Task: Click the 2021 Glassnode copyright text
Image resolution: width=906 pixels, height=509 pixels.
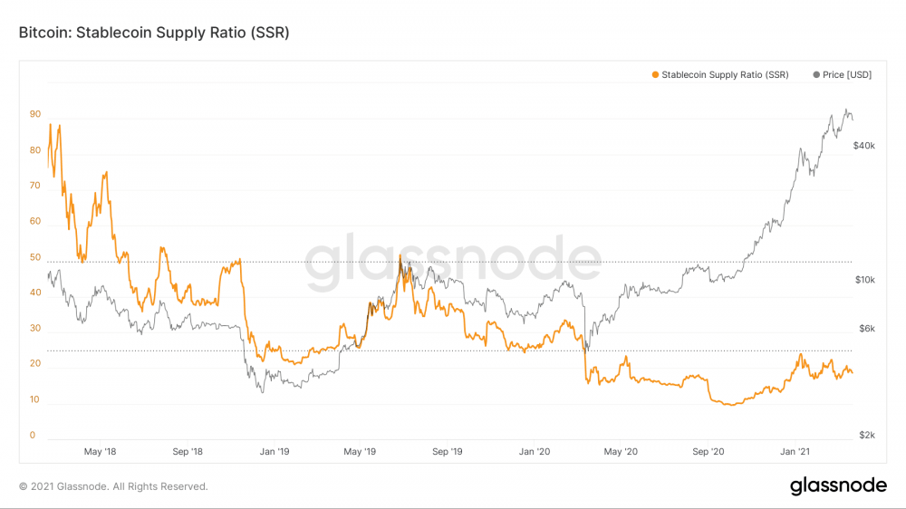Action: pyautogui.click(x=113, y=486)
